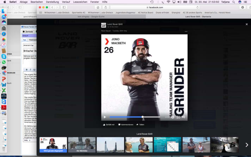The image size is (251, 157).
Task: Open thumbnail showing two sailboats on water
Action: 110,145
